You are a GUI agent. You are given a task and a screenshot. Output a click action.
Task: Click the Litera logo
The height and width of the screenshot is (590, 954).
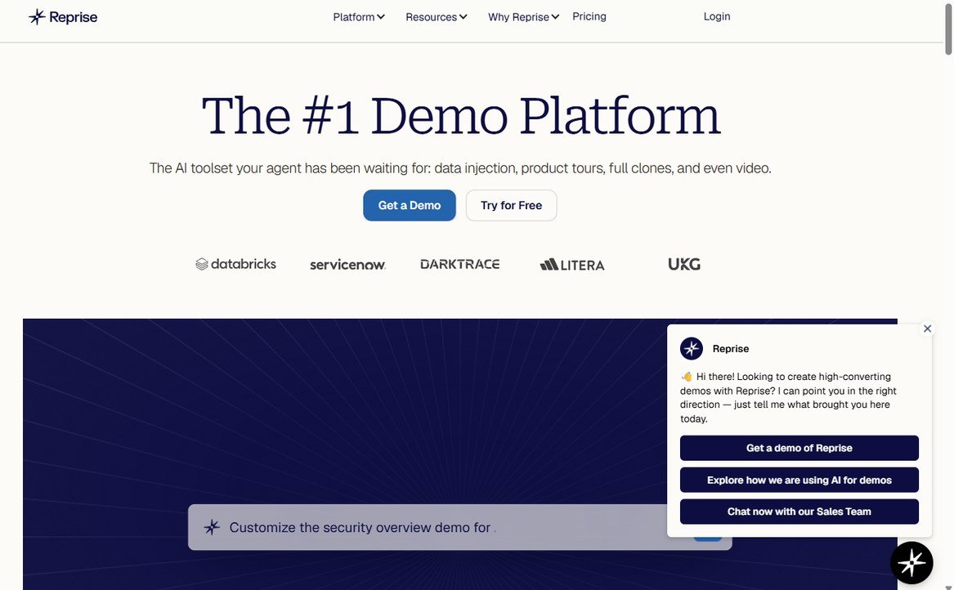[x=572, y=265]
